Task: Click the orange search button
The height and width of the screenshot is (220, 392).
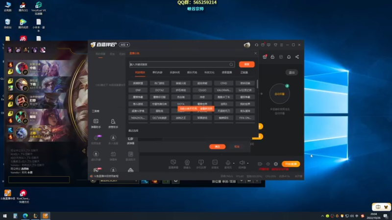Action: click(247, 65)
